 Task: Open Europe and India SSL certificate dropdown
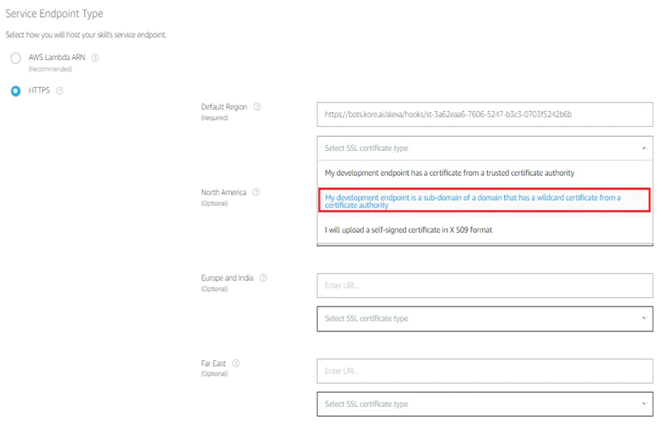pyautogui.click(x=485, y=319)
